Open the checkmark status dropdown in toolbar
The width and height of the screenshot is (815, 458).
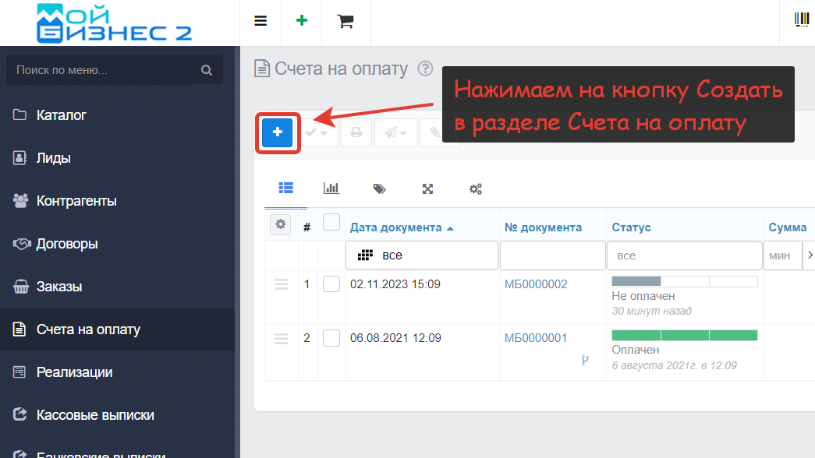317,133
